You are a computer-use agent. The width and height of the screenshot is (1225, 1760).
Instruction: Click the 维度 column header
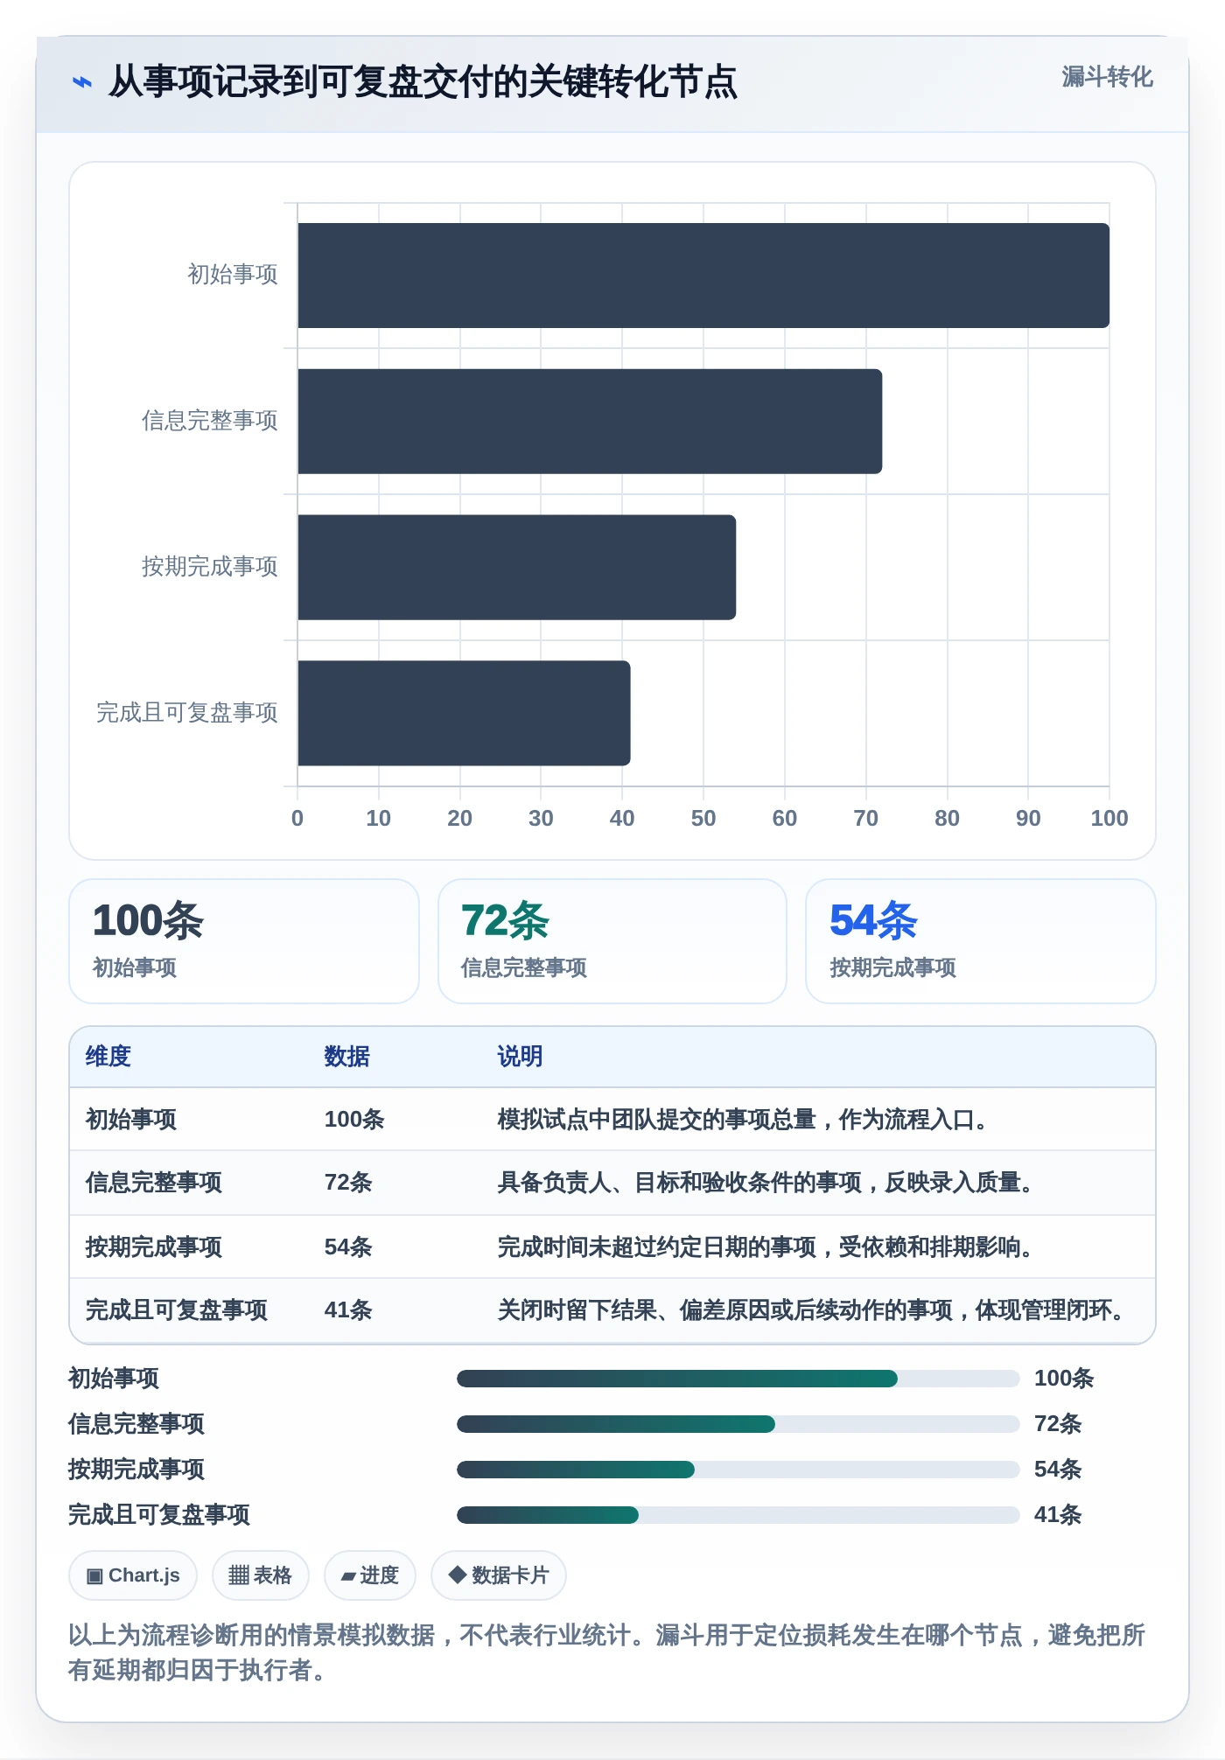click(x=108, y=1057)
